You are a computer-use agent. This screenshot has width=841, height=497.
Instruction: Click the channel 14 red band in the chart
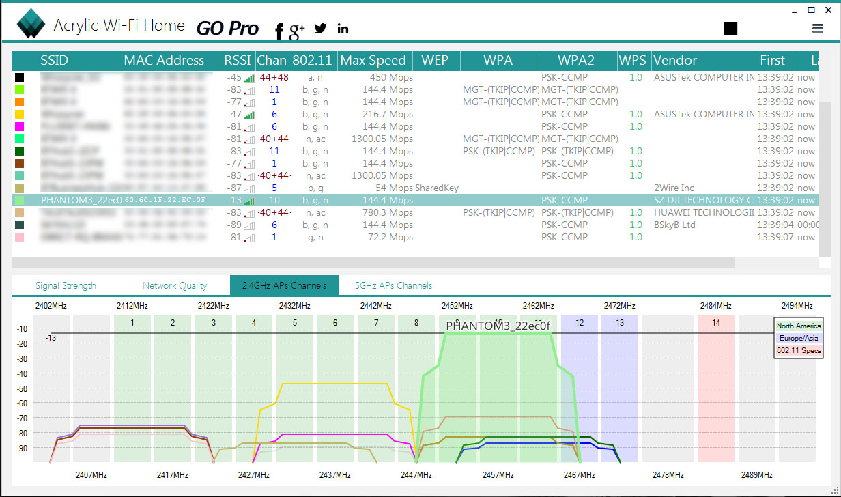point(716,388)
